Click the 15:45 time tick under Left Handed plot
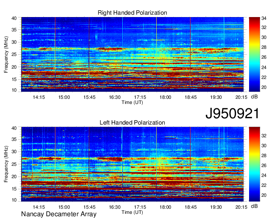 (89, 207)
